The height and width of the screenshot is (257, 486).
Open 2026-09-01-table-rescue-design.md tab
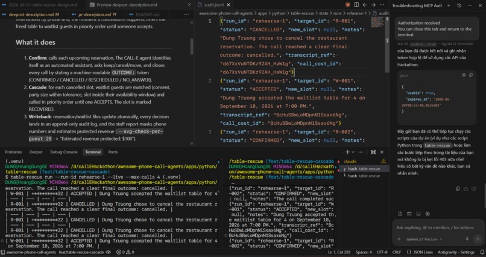pyautogui.click(x=43, y=5)
